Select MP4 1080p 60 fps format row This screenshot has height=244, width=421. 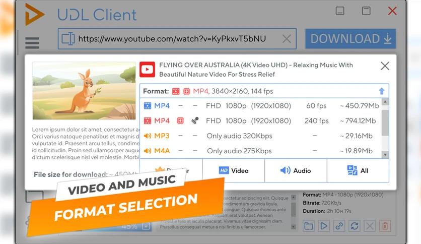261,105
